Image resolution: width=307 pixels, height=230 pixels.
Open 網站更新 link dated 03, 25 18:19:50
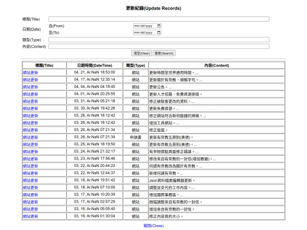click(30, 145)
